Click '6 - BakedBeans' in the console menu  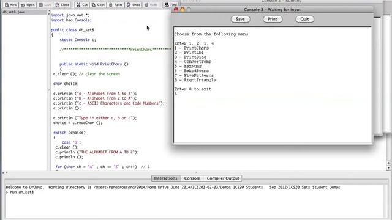tap(192, 71)
